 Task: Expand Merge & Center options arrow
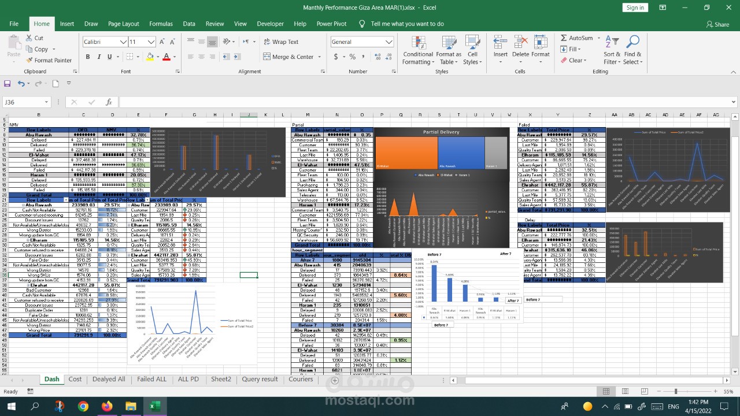coord(319,57)
